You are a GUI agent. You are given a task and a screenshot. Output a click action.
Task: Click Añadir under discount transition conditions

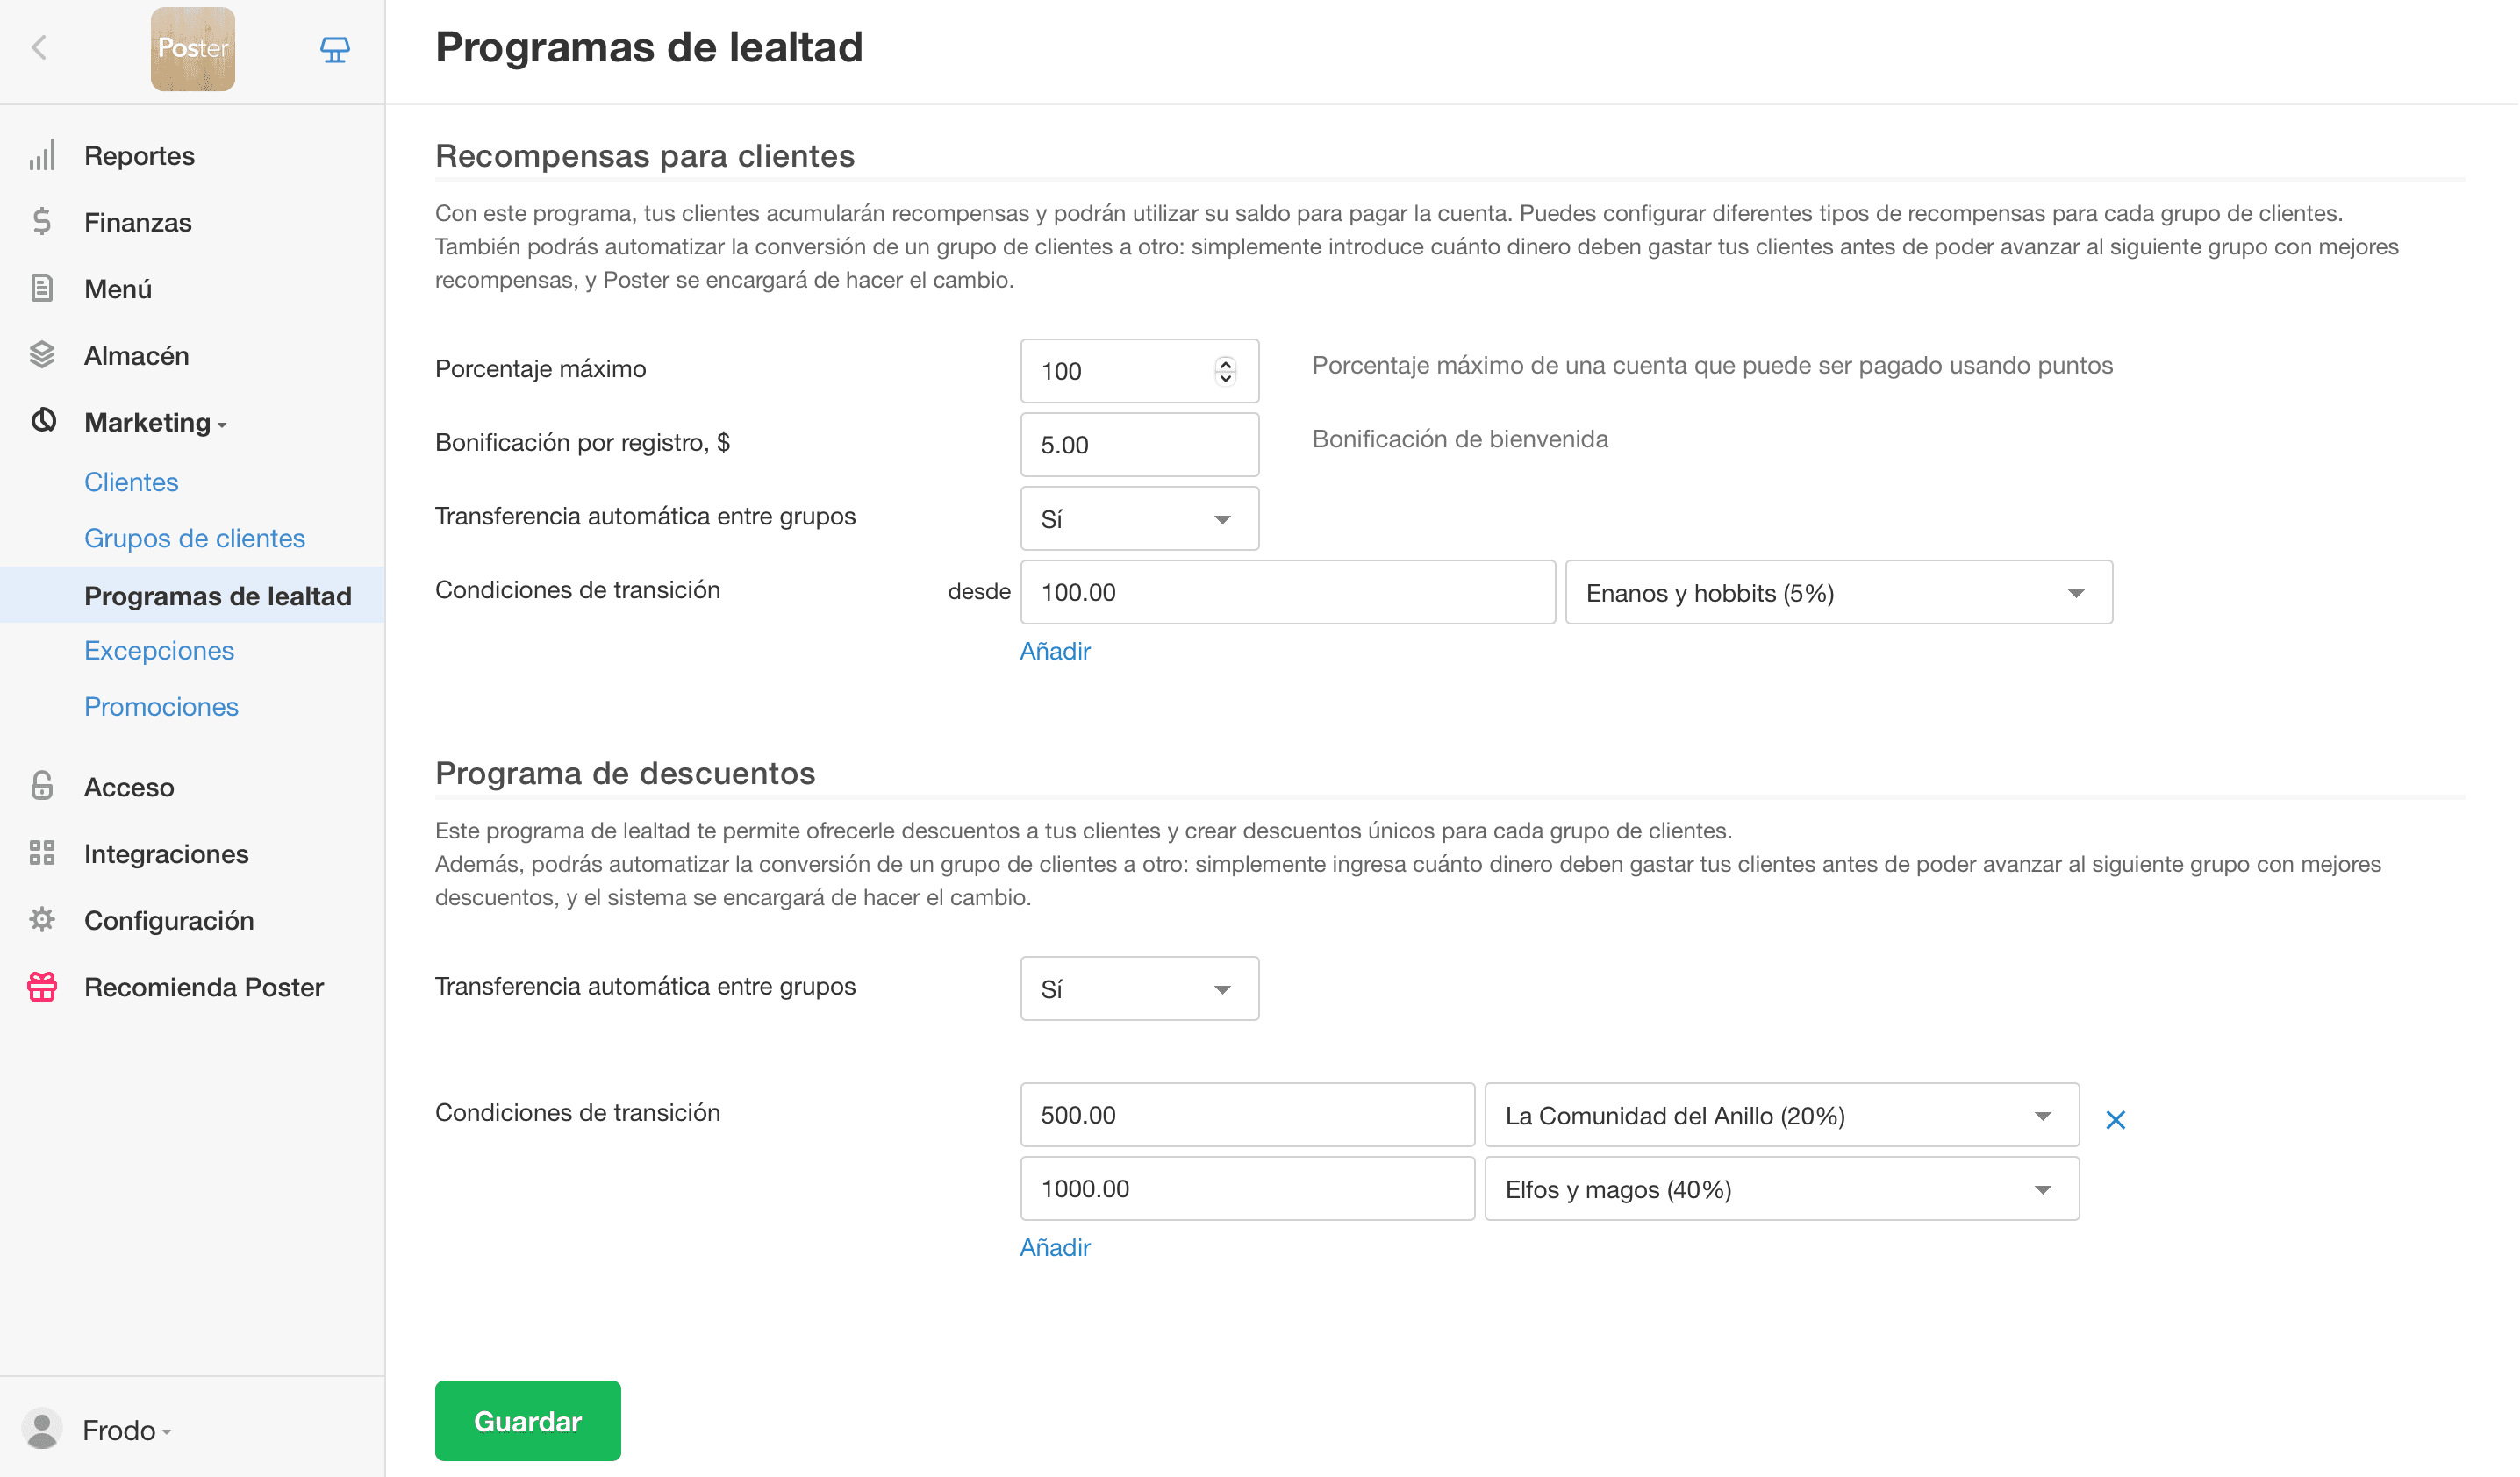[x=1055, y=1247]
